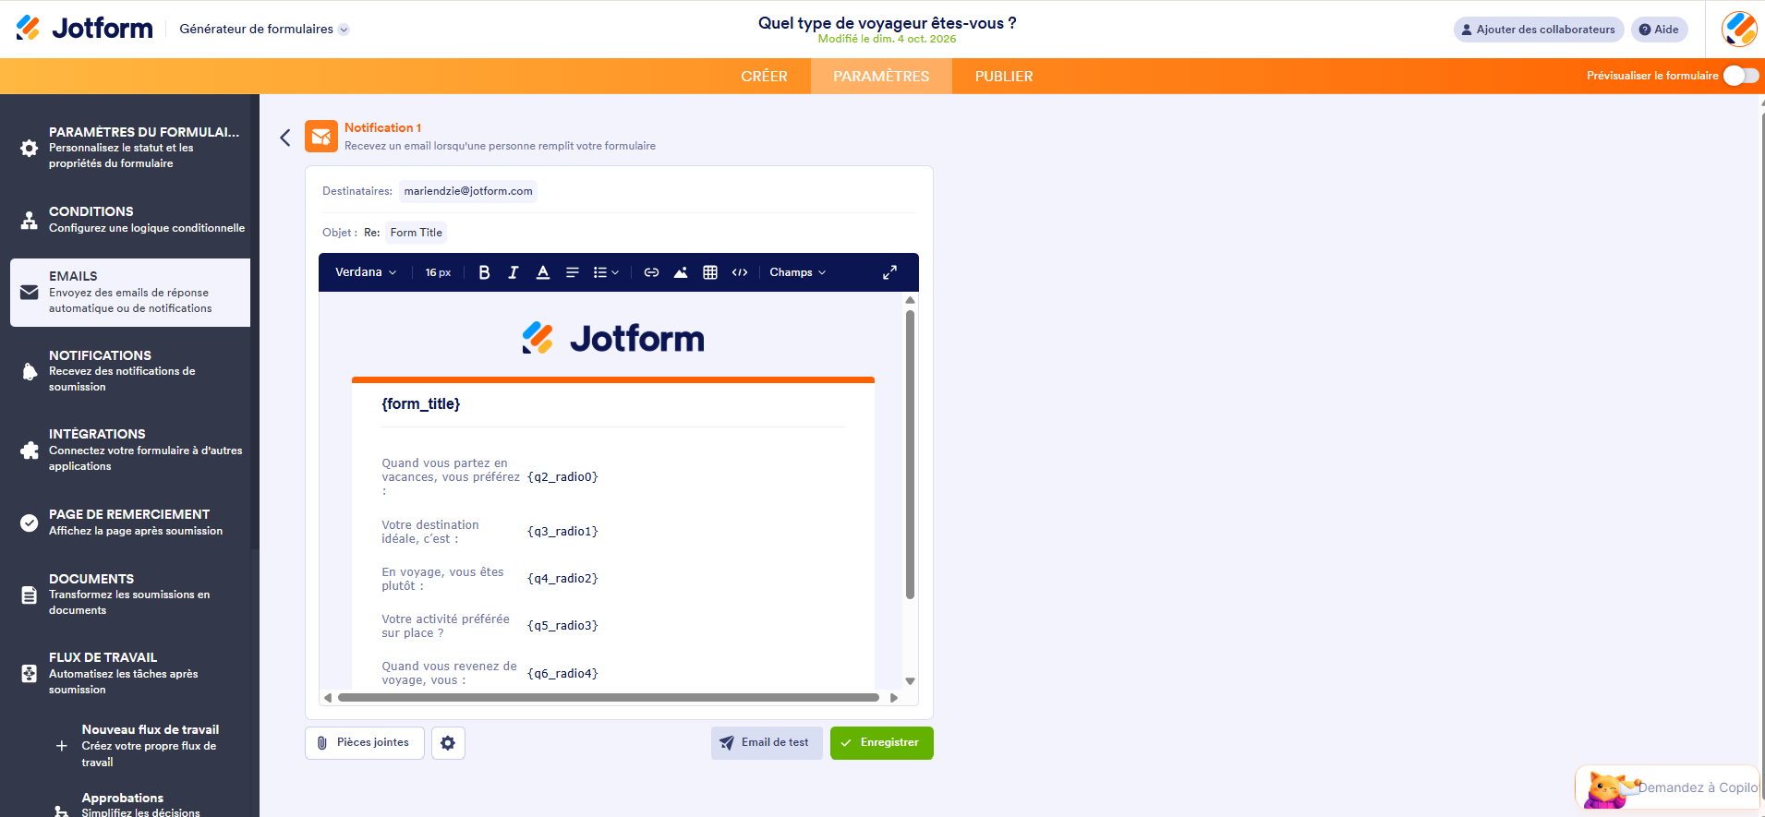
Task: Open the bullet list dropdown
Action: pyautogui.click(x=606, y=272)
